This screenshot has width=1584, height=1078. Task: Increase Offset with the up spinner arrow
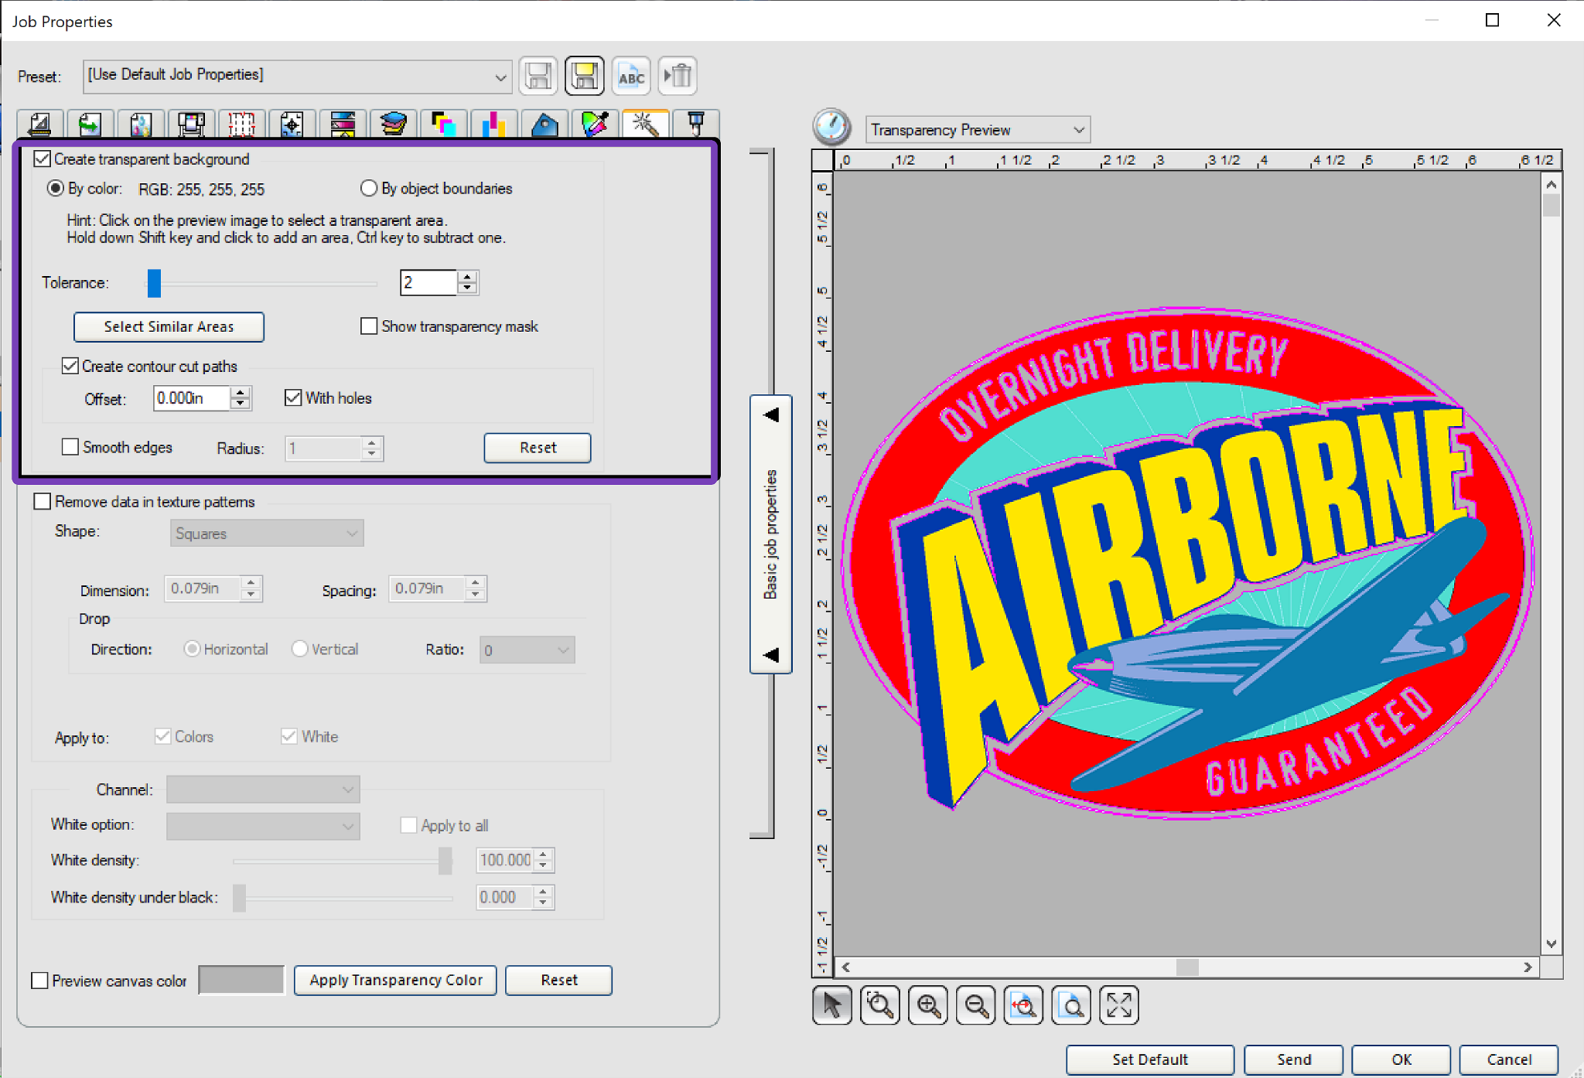(x=241, y=392)
